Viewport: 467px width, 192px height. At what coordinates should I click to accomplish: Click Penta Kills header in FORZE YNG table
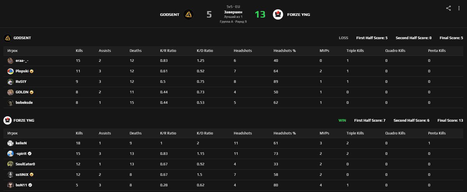coord(437,133)
